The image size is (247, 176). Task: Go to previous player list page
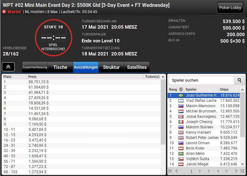177,171
